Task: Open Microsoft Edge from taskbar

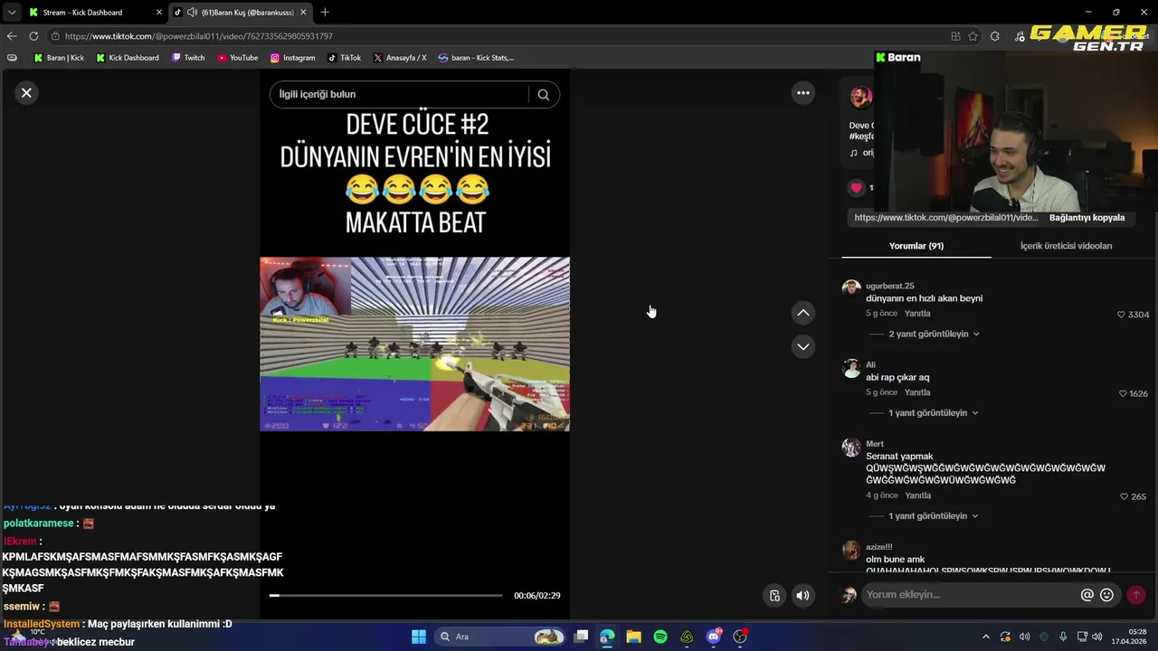Action: point(607,637)
